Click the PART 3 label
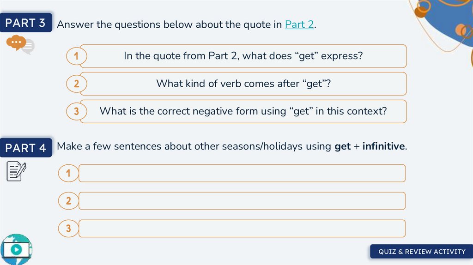 point(26,23)
